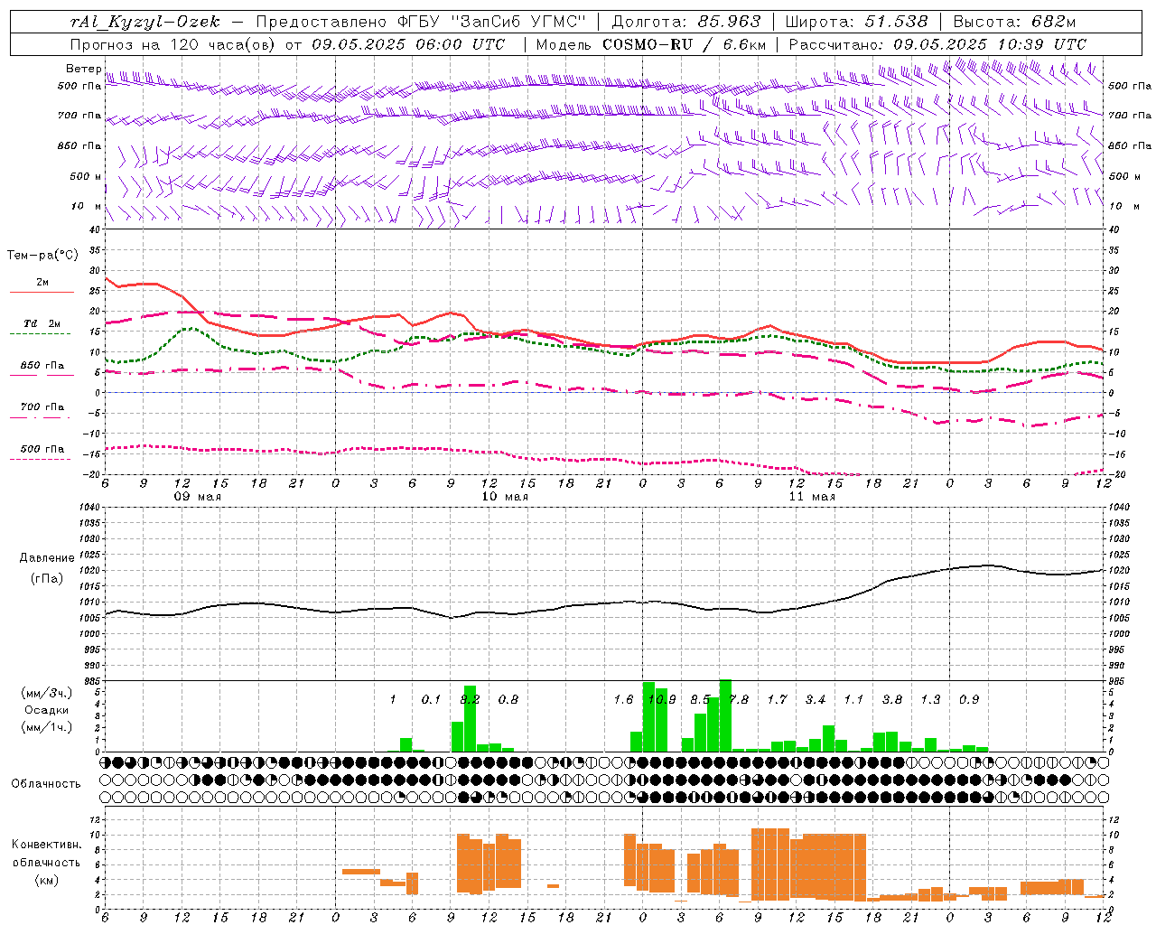Screen dimensions: 1156x925
Task: Select the longitude value Долгота: 85.963
Action: [686, 22]
